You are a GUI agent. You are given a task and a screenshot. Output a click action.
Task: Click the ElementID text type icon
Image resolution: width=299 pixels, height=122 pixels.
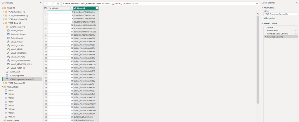[x=75, y=8]
